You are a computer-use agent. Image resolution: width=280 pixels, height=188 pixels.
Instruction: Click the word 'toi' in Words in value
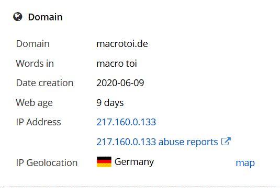click(131, 63)
